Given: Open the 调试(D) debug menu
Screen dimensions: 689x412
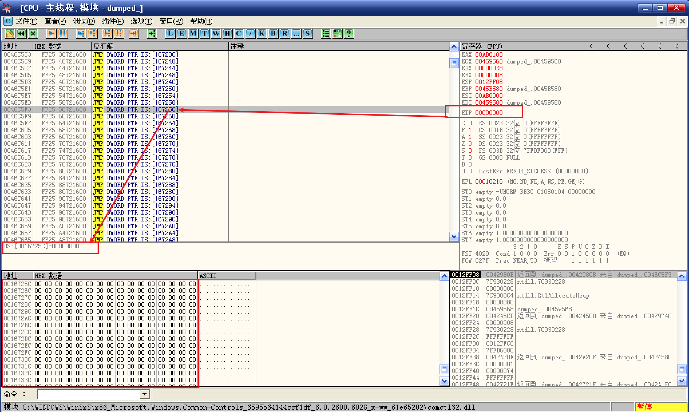Looking at the screenshot, I should (x=84, y=21).
